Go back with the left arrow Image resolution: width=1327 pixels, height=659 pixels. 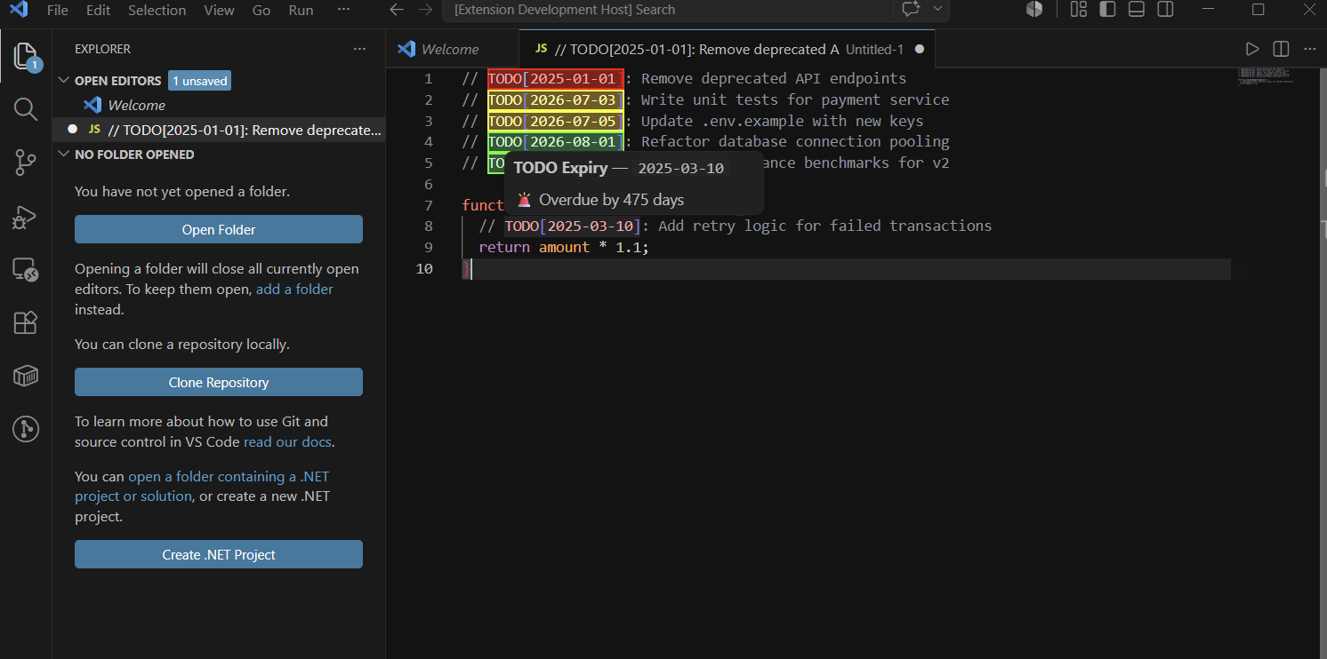tap(398, 10)
